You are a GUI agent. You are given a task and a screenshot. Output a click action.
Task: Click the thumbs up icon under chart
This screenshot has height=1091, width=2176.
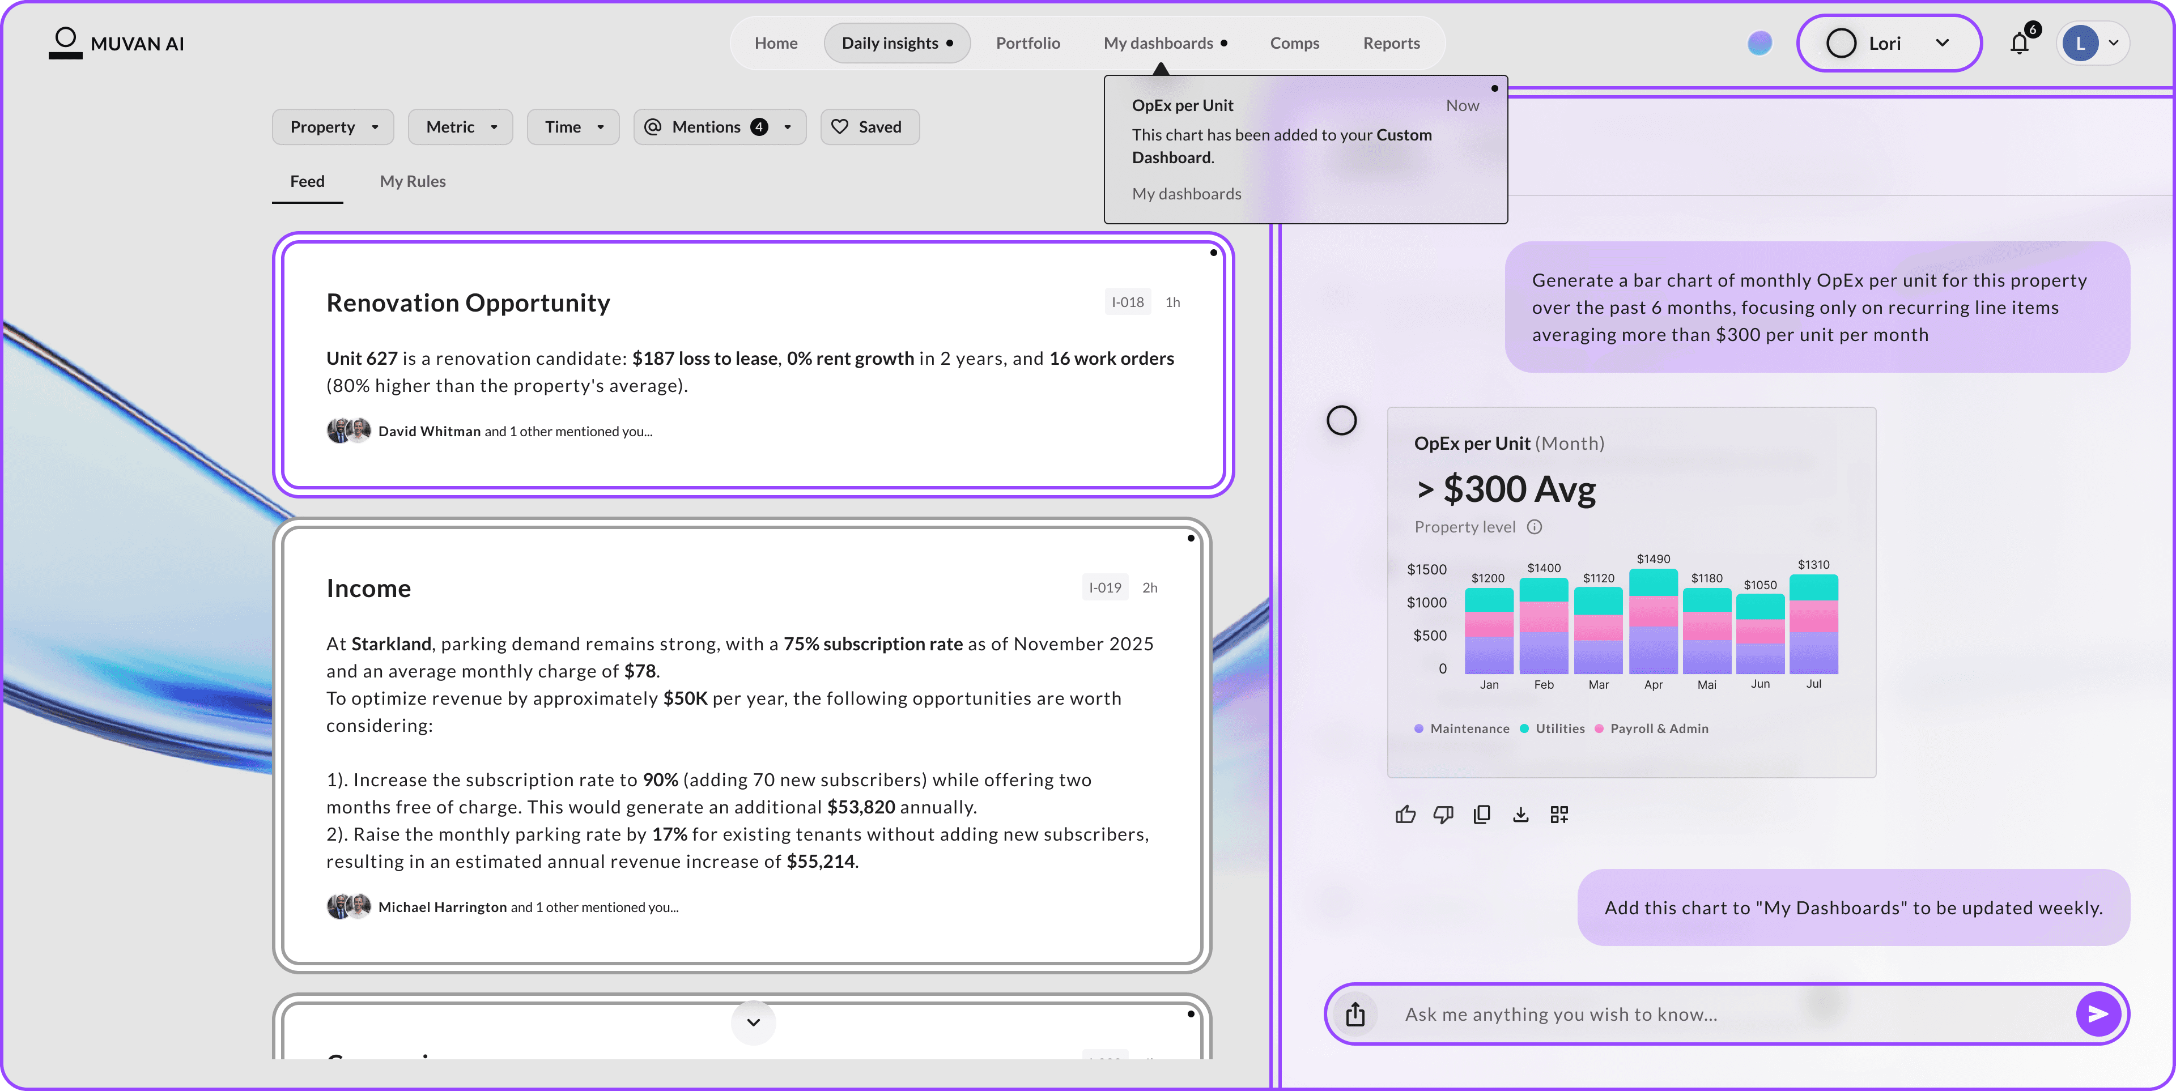(x=1405, y=814)
